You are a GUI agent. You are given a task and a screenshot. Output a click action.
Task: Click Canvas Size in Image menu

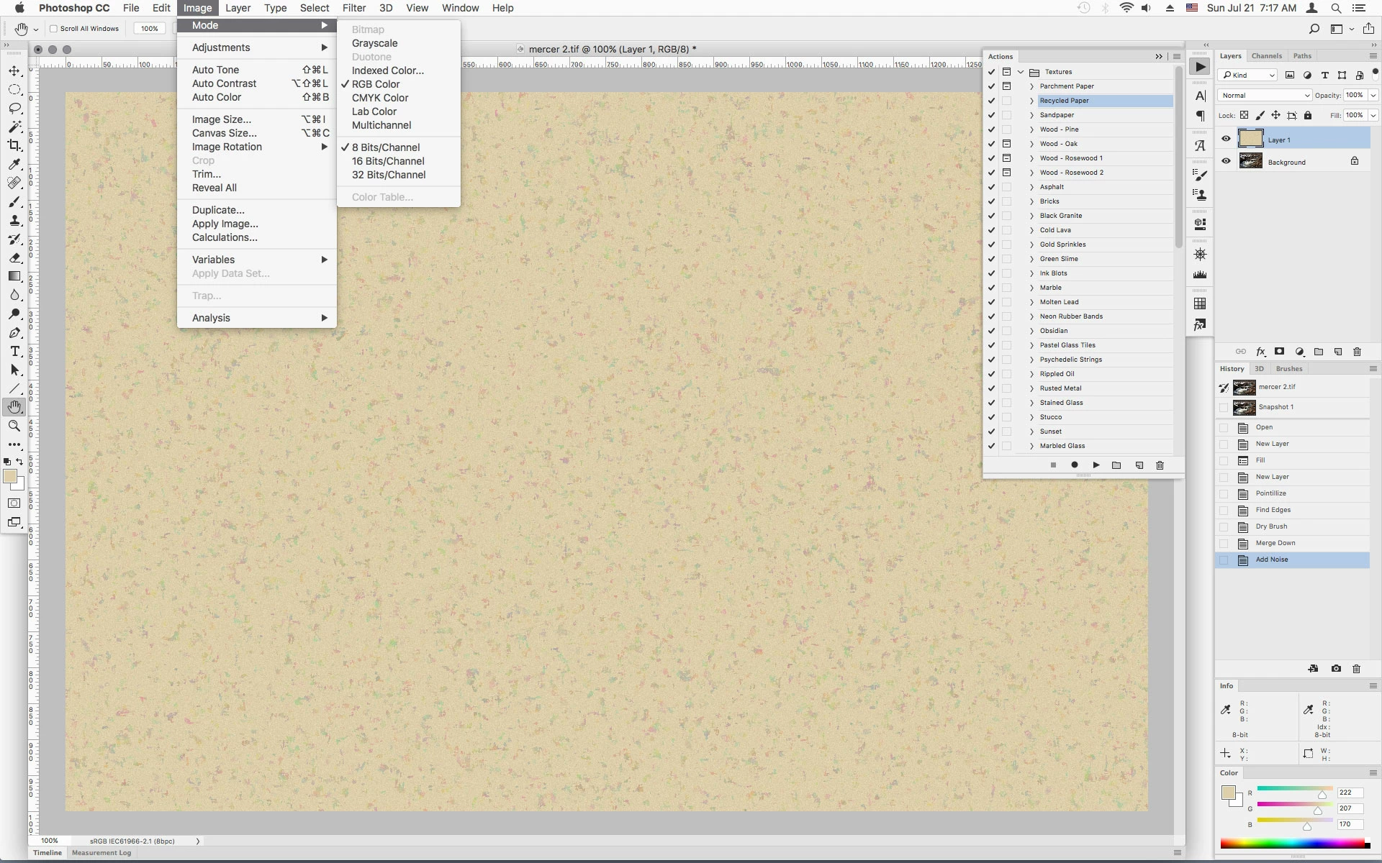[x=224, y=133]
